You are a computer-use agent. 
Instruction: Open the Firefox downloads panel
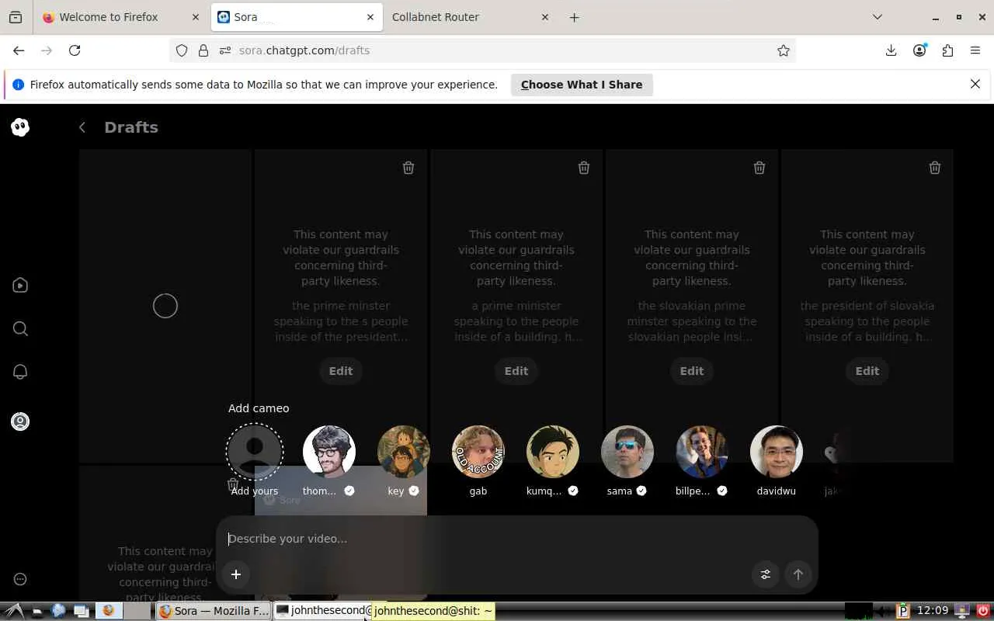(x=891, y=50)
